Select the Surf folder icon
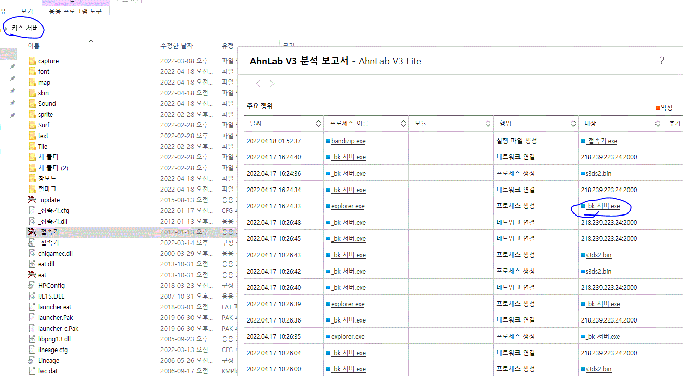This screenshot has height=376, width=683. click(32, 125)
